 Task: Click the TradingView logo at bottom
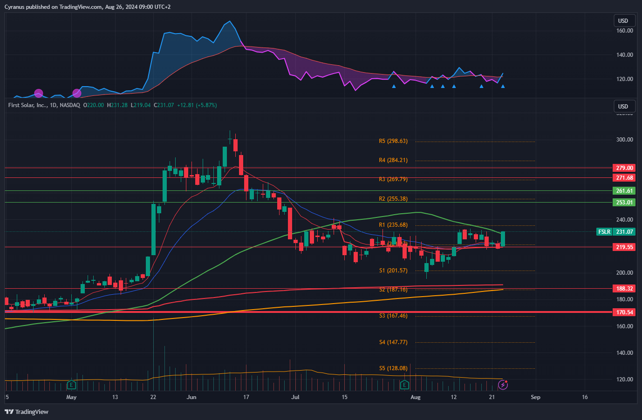tap(27, 412)
